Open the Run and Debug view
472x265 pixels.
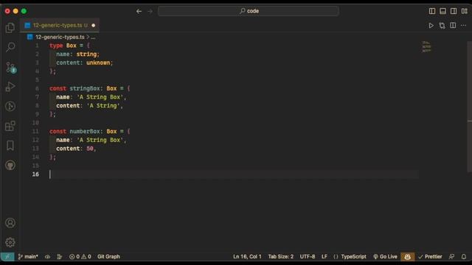(10, 87)
